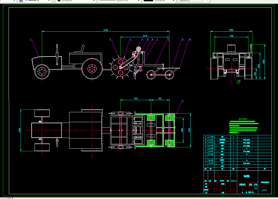Viewport: 278px width, 199px height.
Task: Select the green 17 leader label
Action: [239, 81]
